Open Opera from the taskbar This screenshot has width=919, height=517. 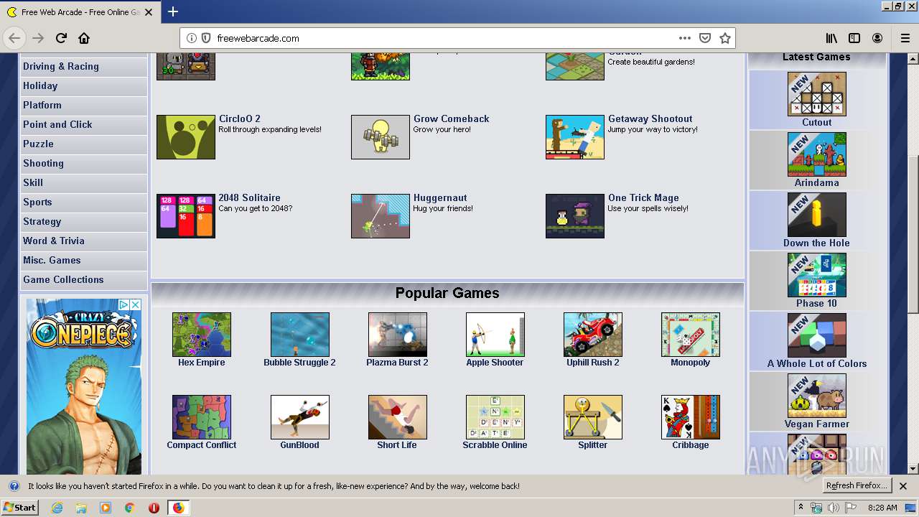pyautogui.click(x=154, y=508)
